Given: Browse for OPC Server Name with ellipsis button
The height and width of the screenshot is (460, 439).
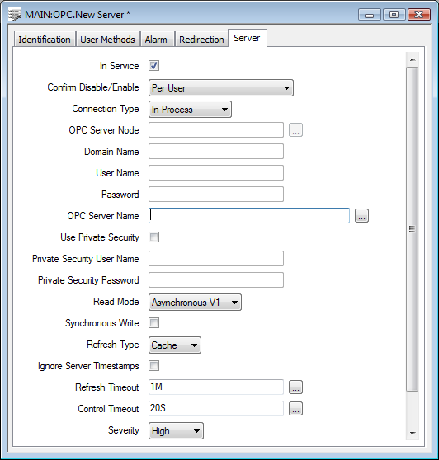Looking at the screenshot, I should [x=361, y=216].
